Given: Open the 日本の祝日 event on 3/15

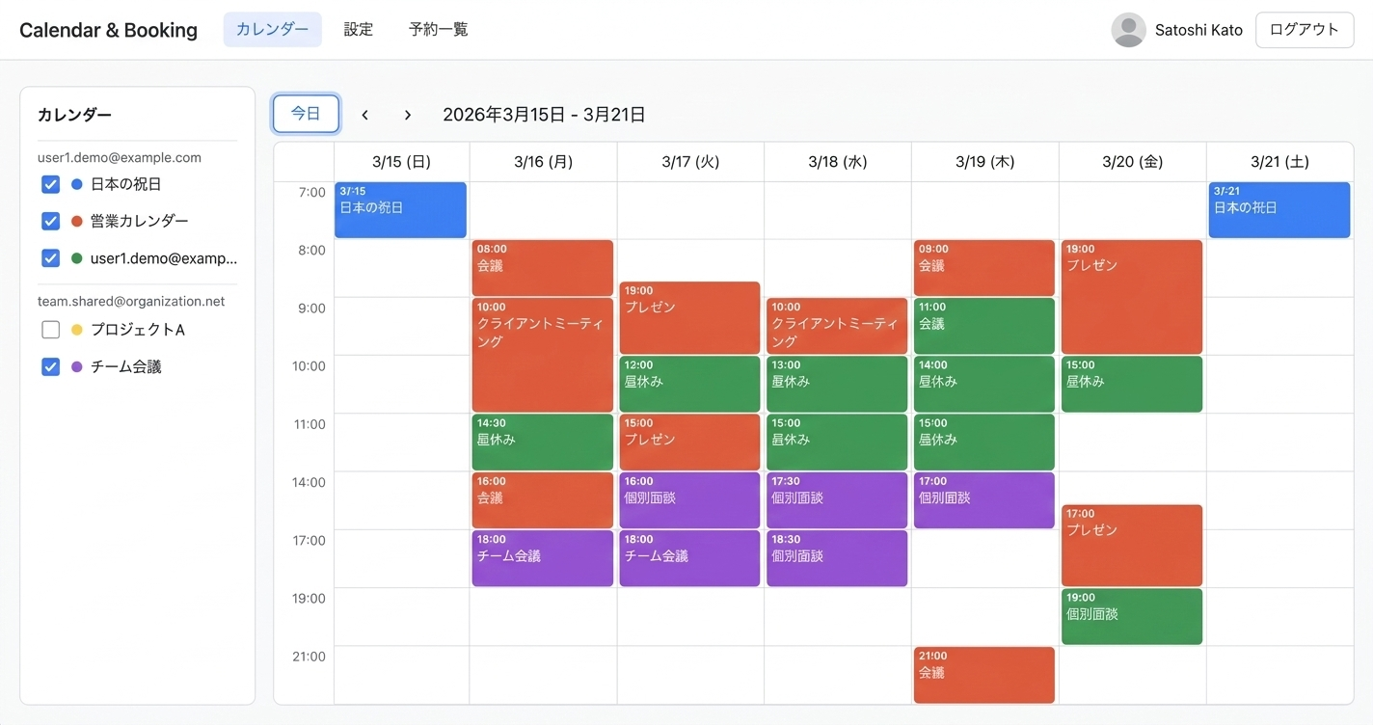Looking at the screenshot, I should click(400, 209).
